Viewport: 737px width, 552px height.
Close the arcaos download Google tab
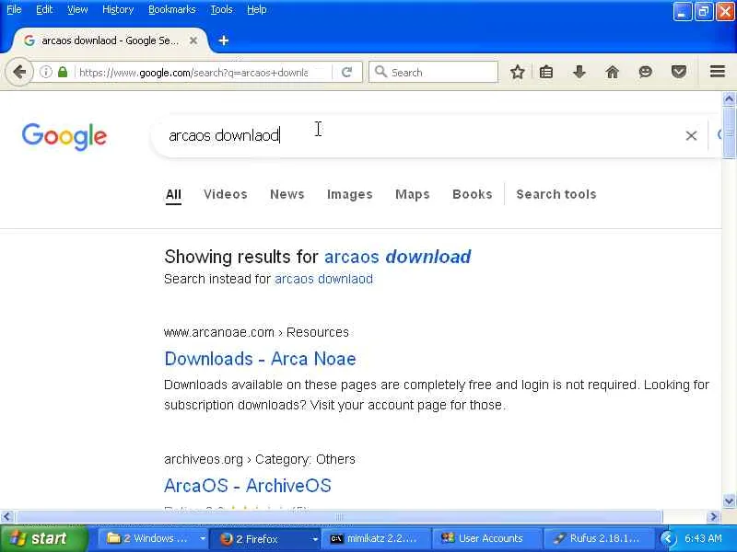coord(193,40)
